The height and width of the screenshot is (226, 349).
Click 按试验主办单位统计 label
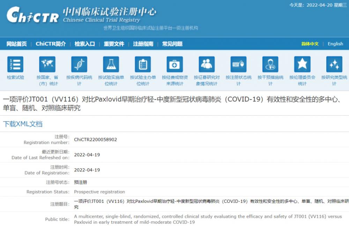[143, 80]
